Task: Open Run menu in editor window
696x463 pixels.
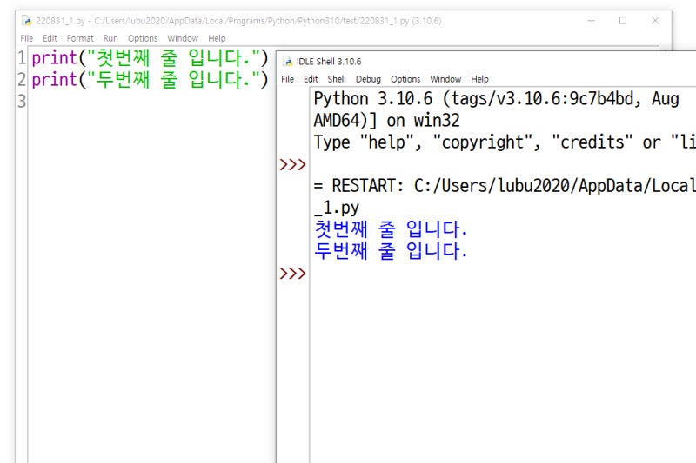Action: tap(110, 38)
